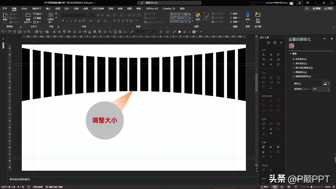Click the Fill paint bucket icon in Format Background
This screenshot has width=336, height=189.
pyautogui.click(x=291, y=46)
